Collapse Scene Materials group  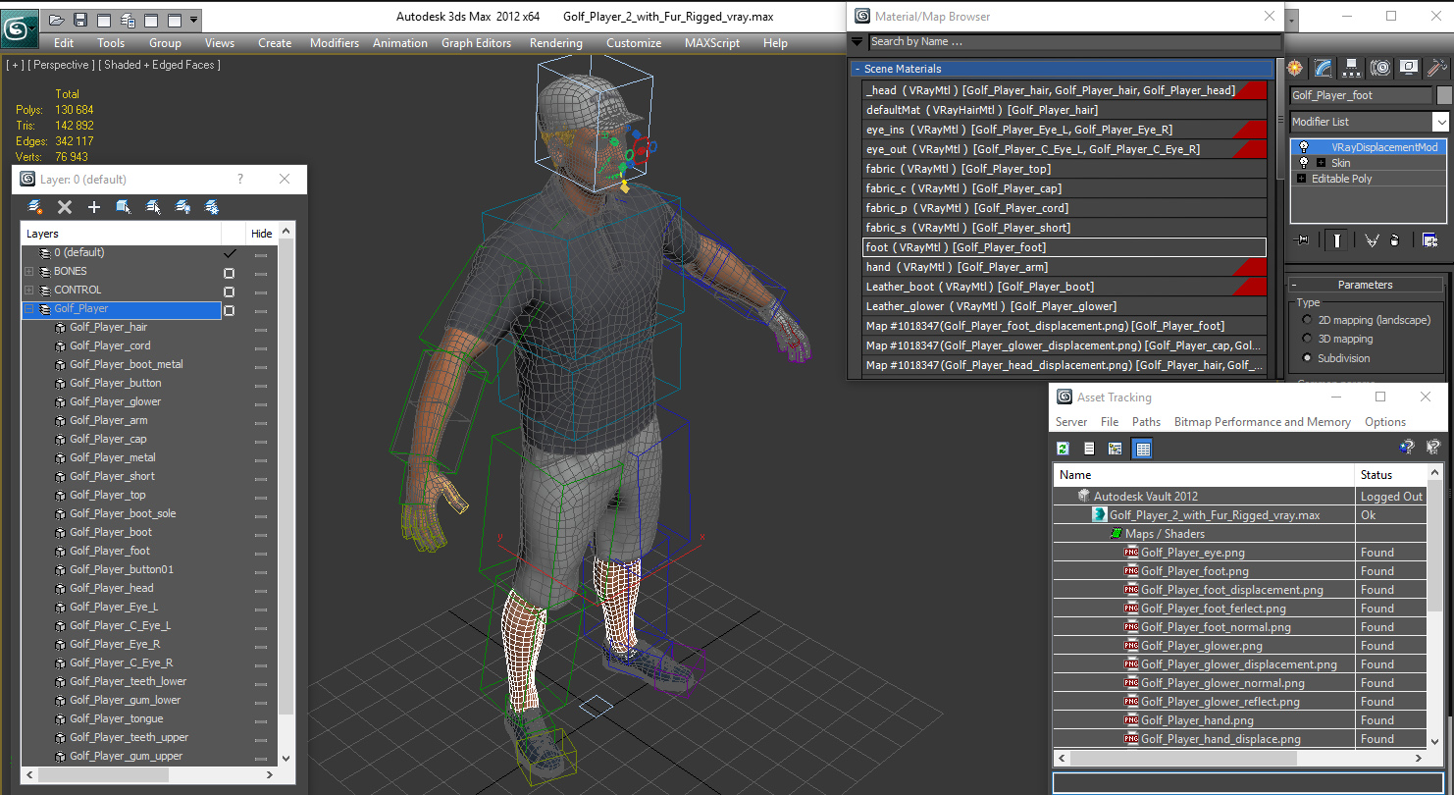[x=857, y=70]
